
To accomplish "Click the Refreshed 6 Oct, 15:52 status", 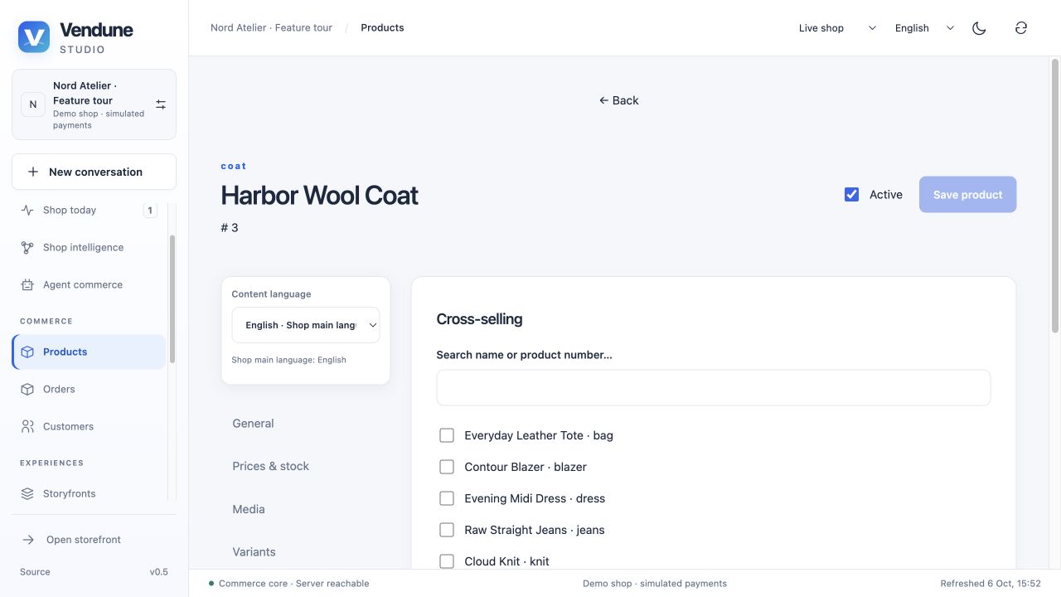I will (x=991, y=584).
